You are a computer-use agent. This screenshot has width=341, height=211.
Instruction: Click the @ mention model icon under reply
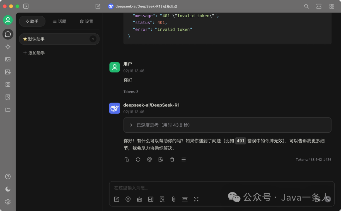[149, 160]
